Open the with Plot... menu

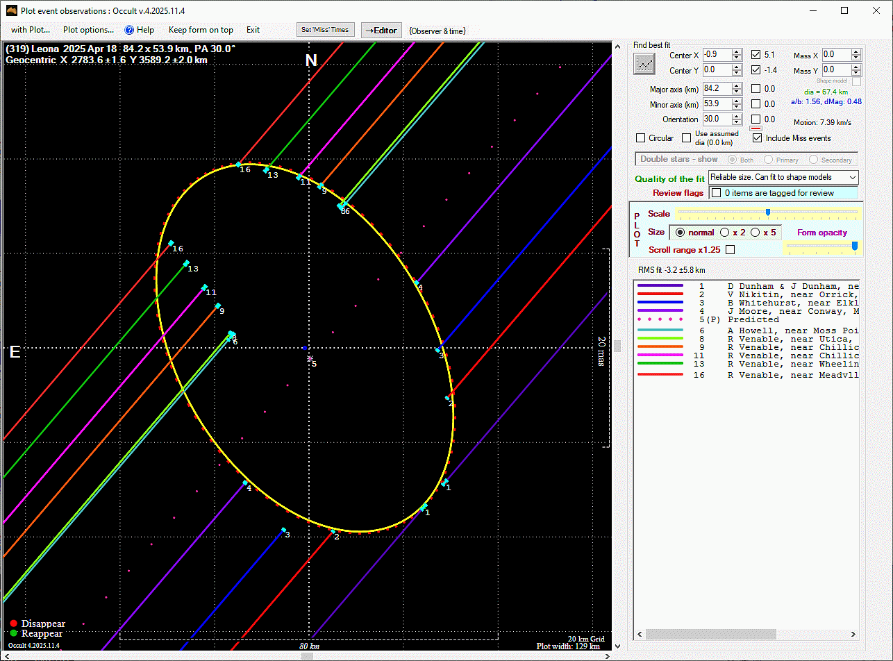click(x=30, y=30)
